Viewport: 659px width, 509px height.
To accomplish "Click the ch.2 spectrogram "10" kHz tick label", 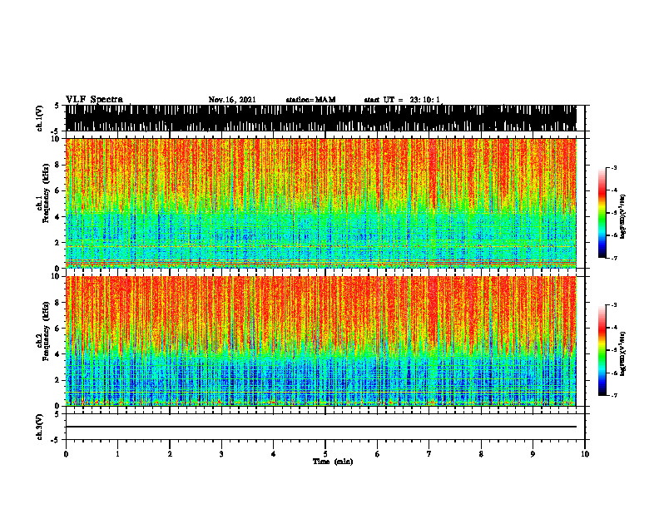I will coord(57,276).
